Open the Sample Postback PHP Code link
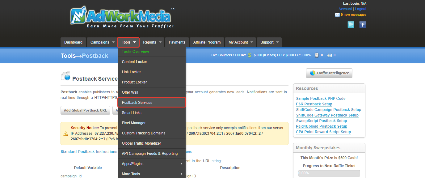Screen dimensions: 425x178 click(x=321, y=98)
